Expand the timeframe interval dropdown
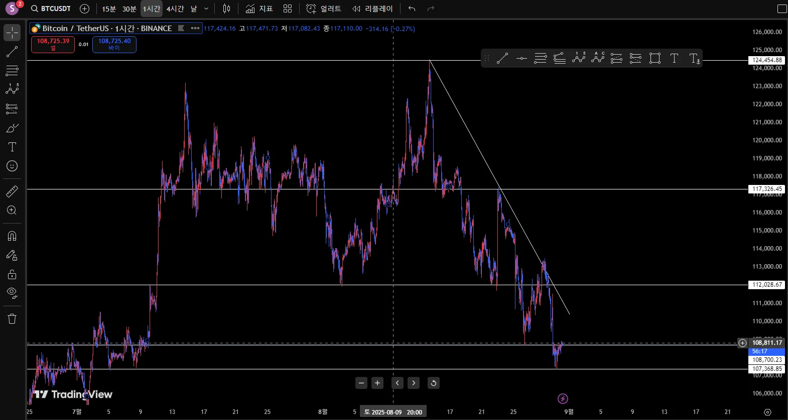Image resolution: width=788 pixels, height=420 pixels. pos(206,9)
